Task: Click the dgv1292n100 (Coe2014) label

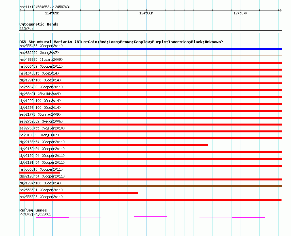Action: (40, 101)
